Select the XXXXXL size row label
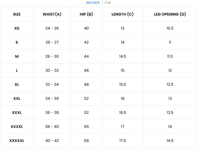This screenshot has width=200, height=156. [17, 141]
